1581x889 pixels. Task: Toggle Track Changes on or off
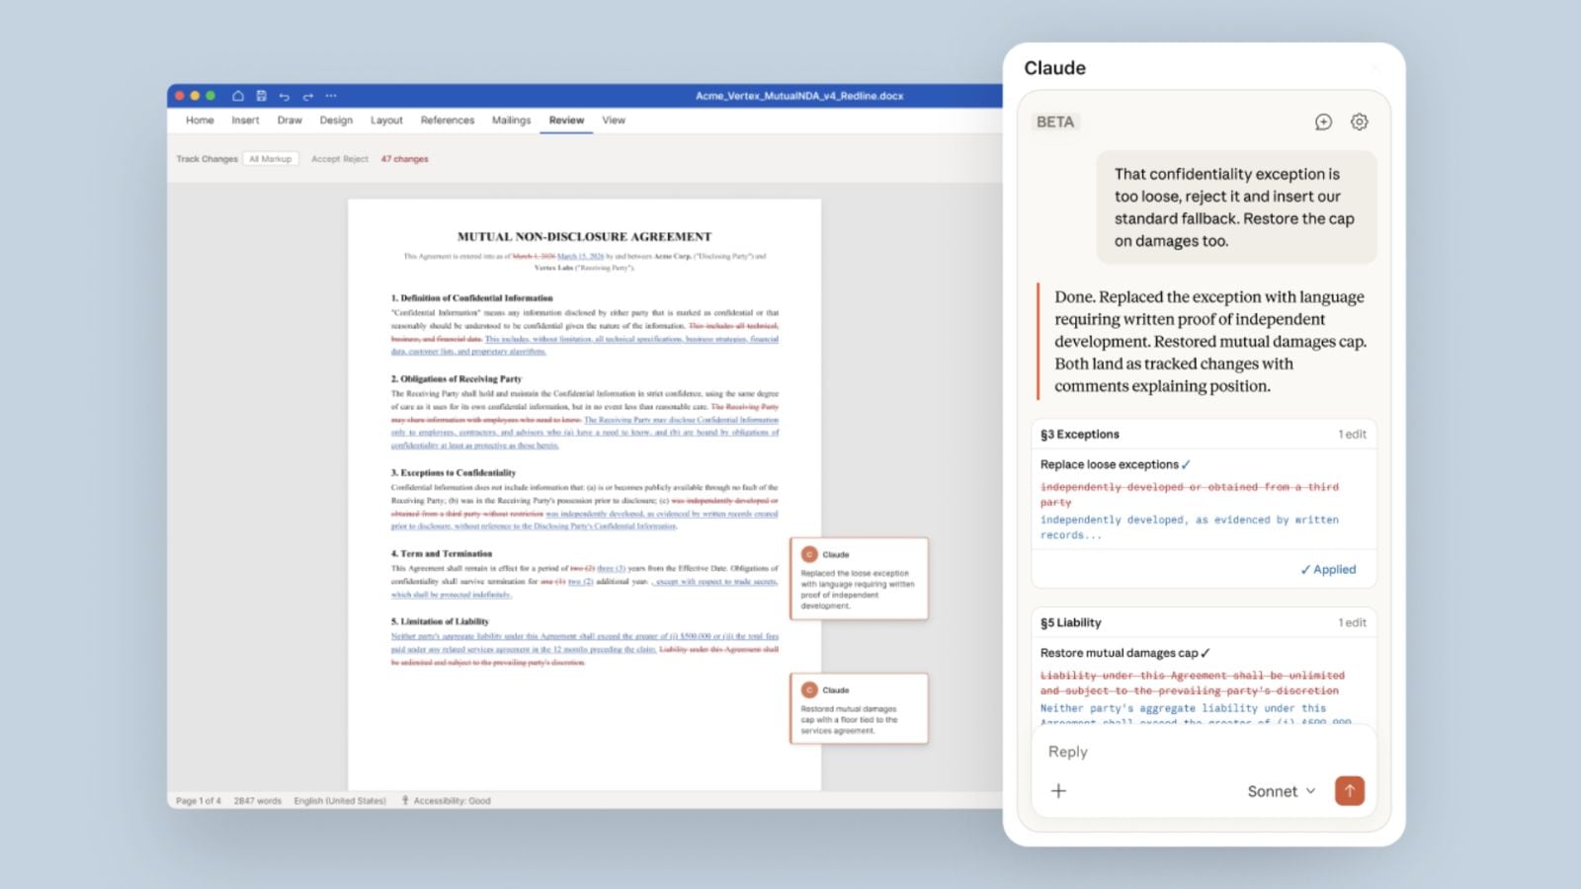206,158
